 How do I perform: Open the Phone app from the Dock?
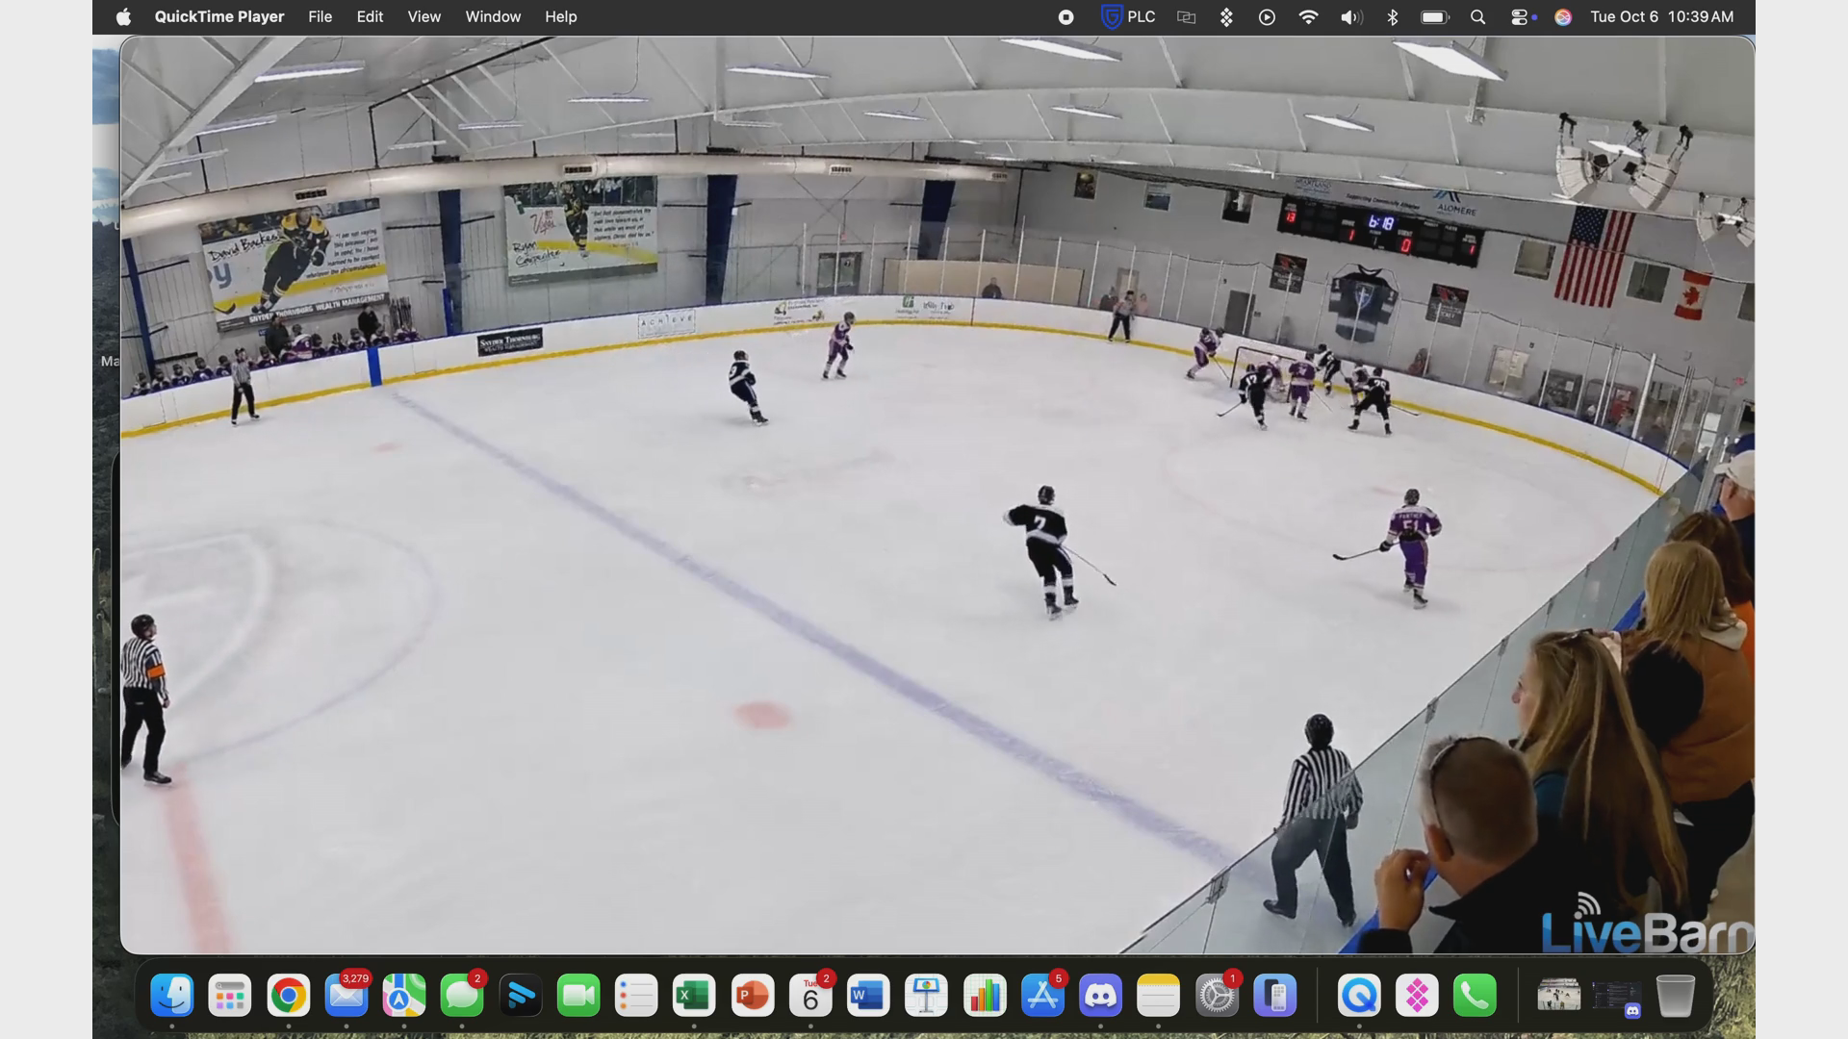[x=1476, y=996]
